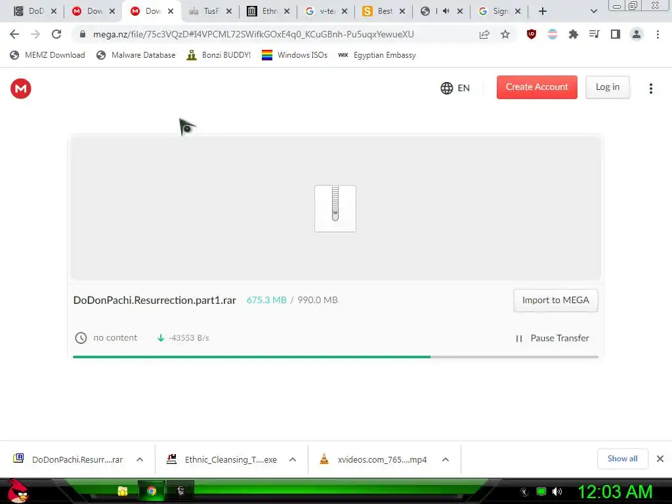The height and width of the screenshot is (504, 672).
Task: Click Import to MEGA button
Action: click(555, 301)
